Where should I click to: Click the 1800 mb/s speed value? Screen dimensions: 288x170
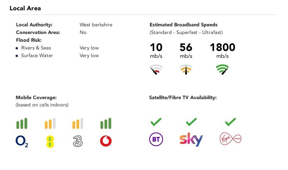[x=222, y=47]
